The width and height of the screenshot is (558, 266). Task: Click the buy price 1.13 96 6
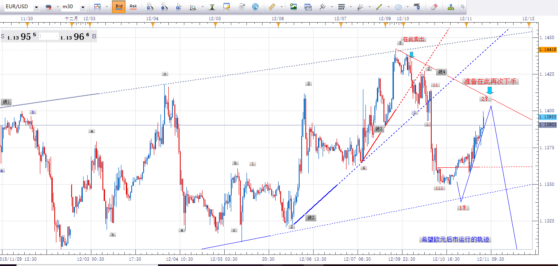74,37
